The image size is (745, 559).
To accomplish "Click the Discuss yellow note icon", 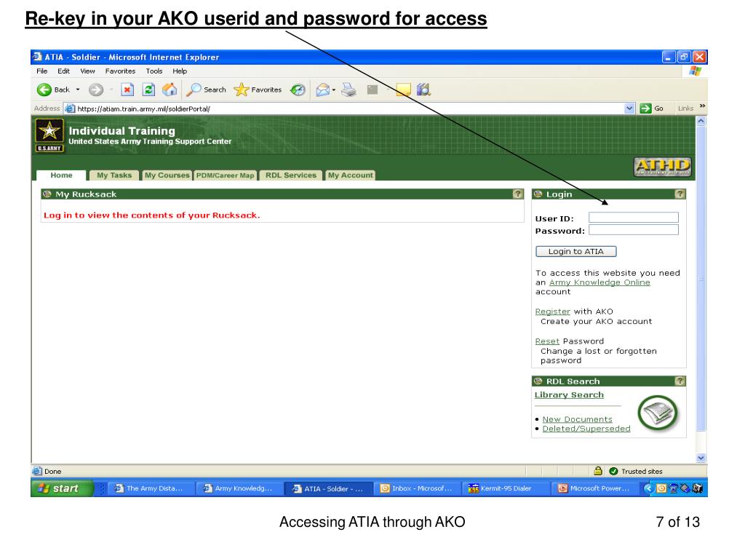I will click(403, 90).
